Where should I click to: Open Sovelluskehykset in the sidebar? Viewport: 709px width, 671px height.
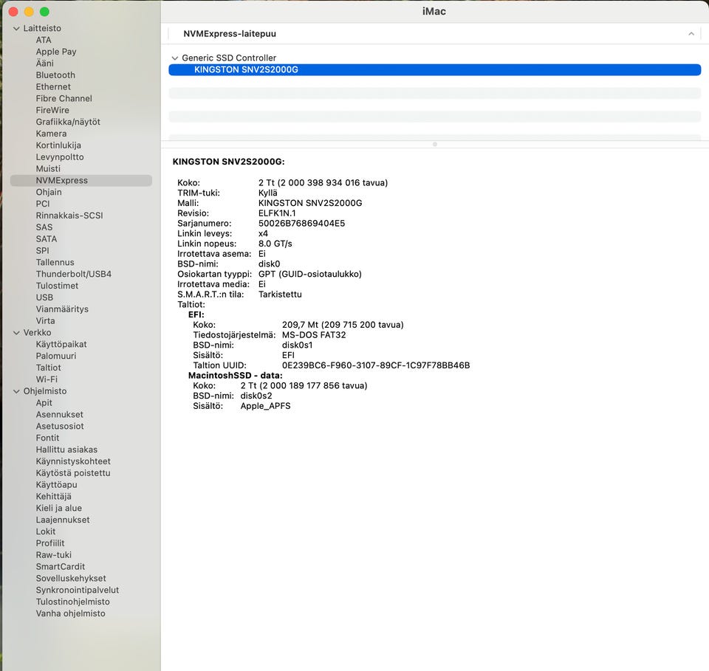click(x=71, y=579)
